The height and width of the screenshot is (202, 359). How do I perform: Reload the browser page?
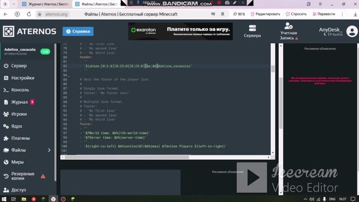point(29,14)
